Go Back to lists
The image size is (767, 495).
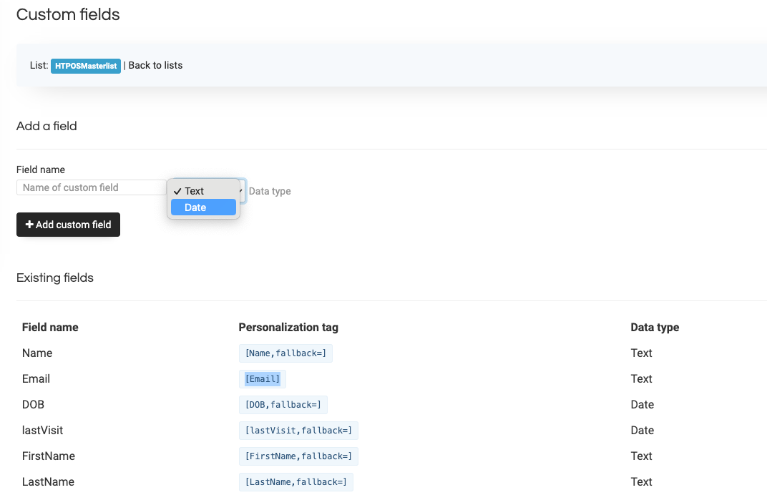[x=155, y=65]
